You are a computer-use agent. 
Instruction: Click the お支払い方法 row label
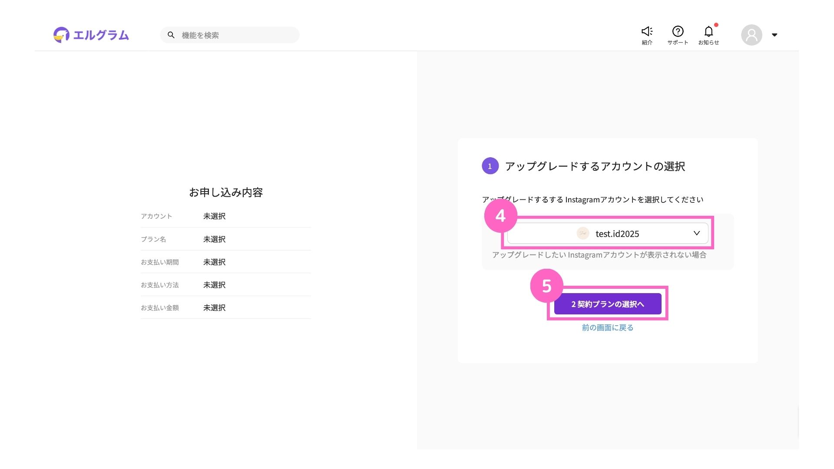pos(160,285)
